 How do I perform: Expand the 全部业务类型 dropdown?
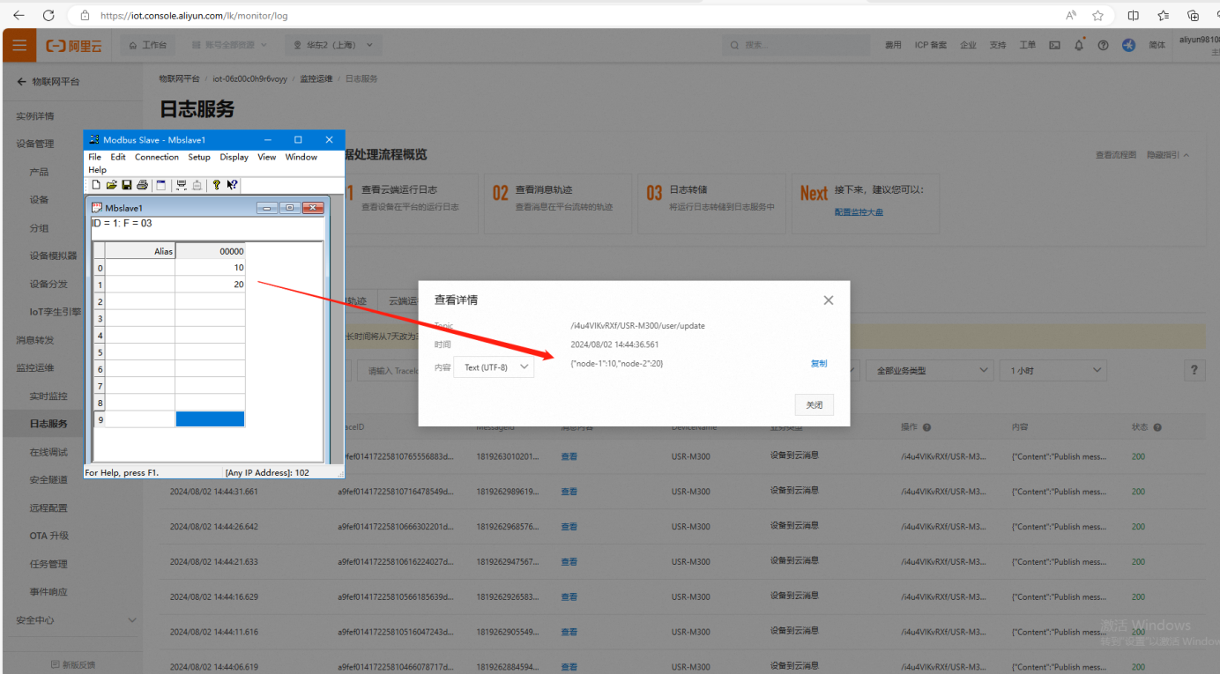pos(929,371)
